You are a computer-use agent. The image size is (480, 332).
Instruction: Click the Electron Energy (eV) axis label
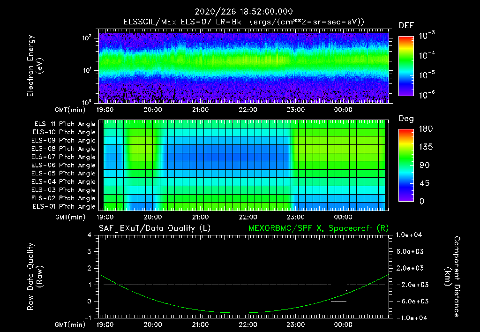click(x=35, y=66)
